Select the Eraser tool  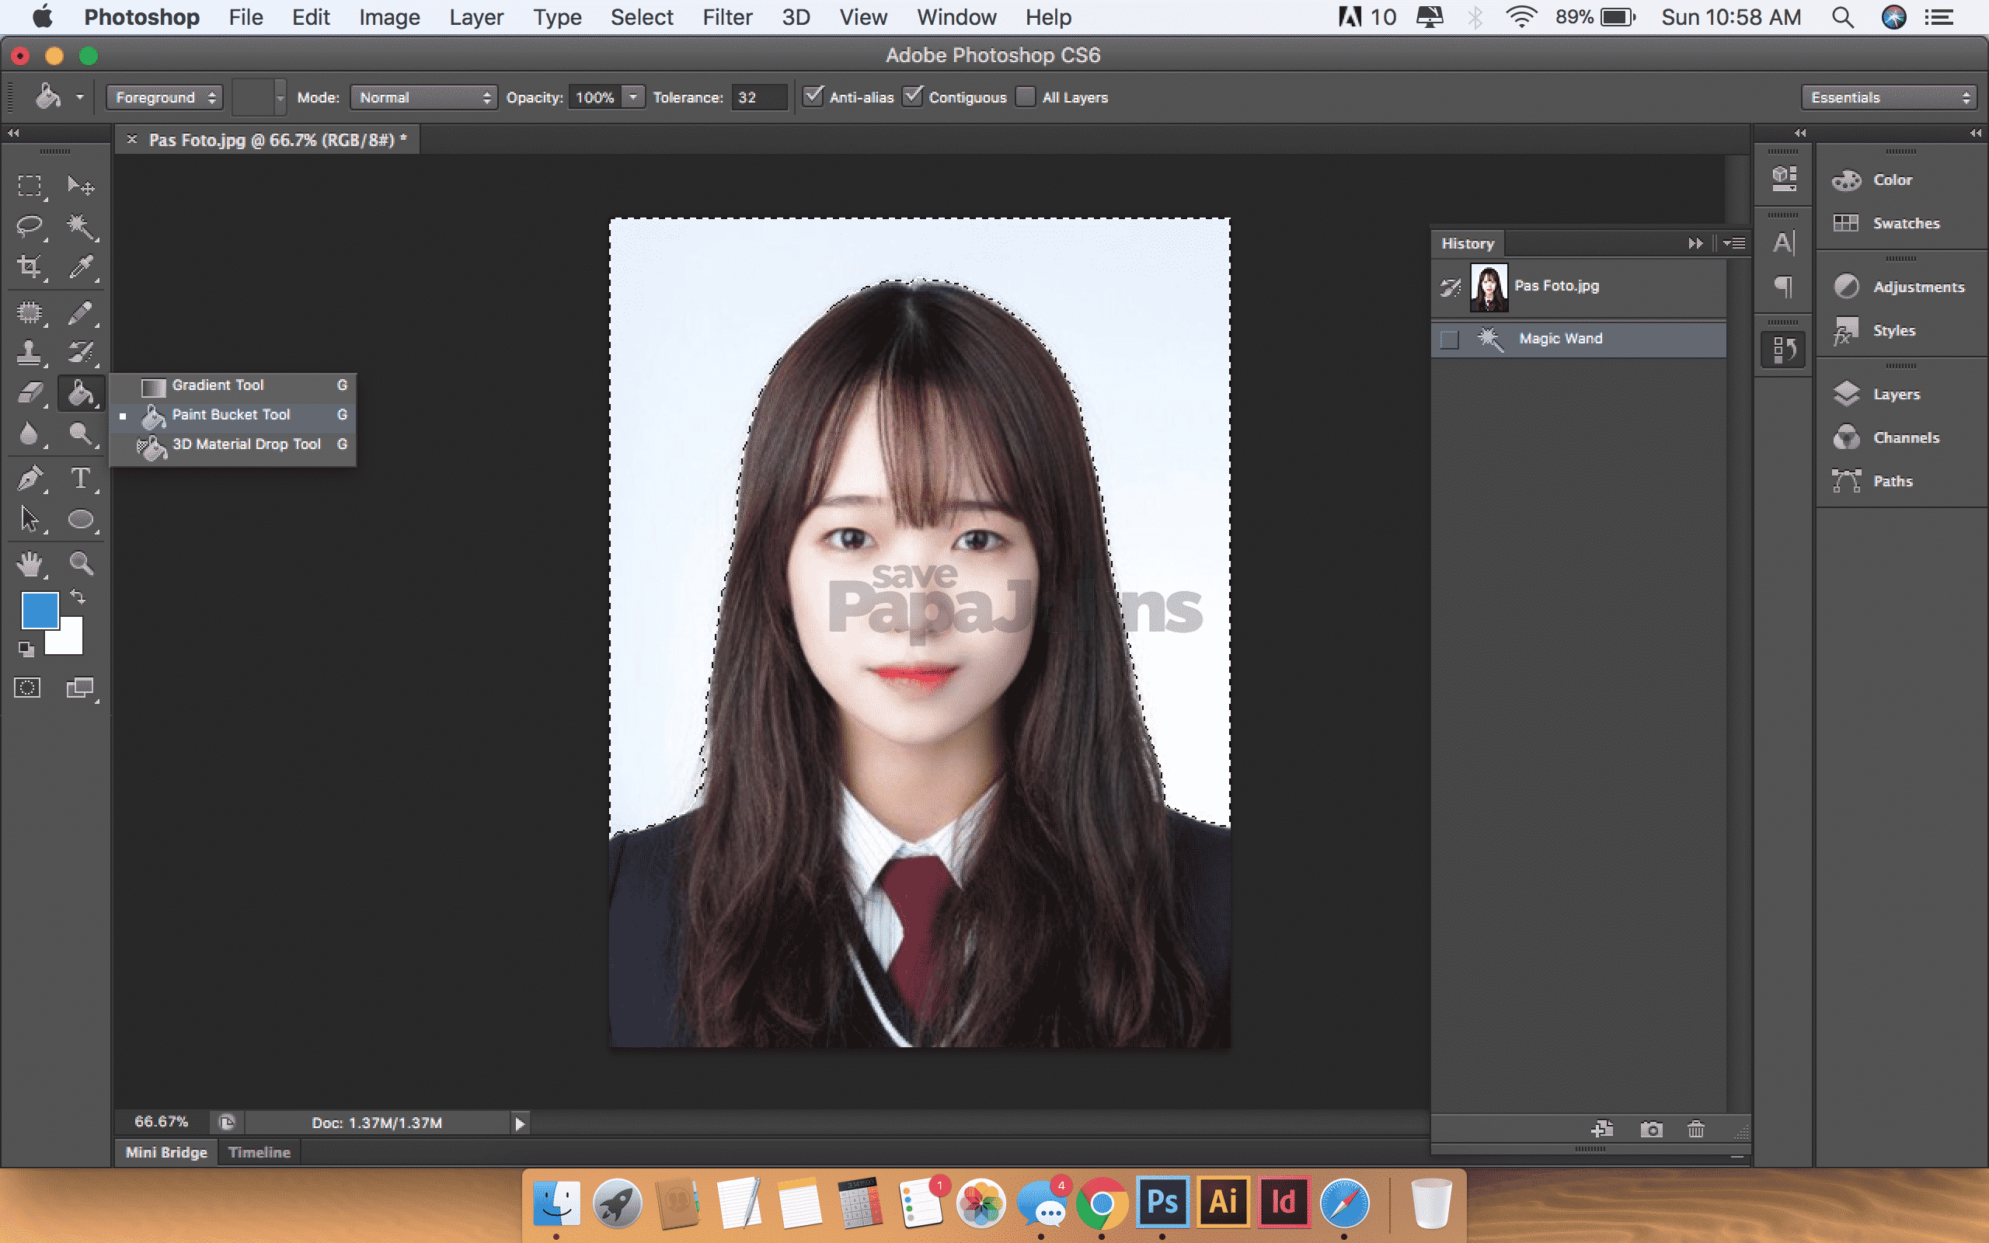tap(30, 393)
